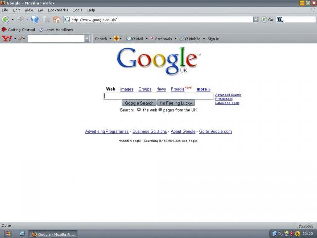Open the Edit menu
The width and height of the screenshot is (317, 238).
[16, 10]
